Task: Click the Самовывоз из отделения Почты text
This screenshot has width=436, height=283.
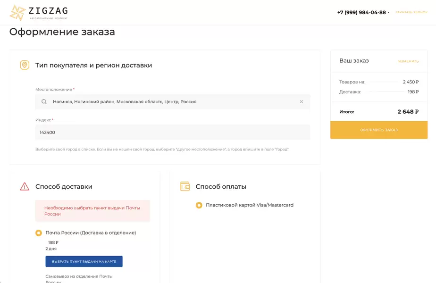Action: click(x=79, y=276)
